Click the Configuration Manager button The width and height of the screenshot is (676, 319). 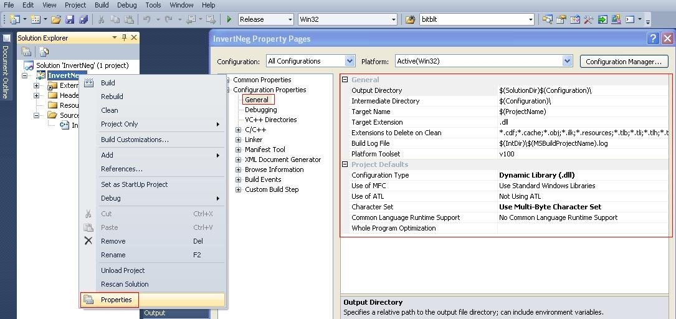[x=624, y=62]
